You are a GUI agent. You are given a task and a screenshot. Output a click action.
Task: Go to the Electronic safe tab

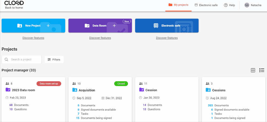tap(206, 5)
